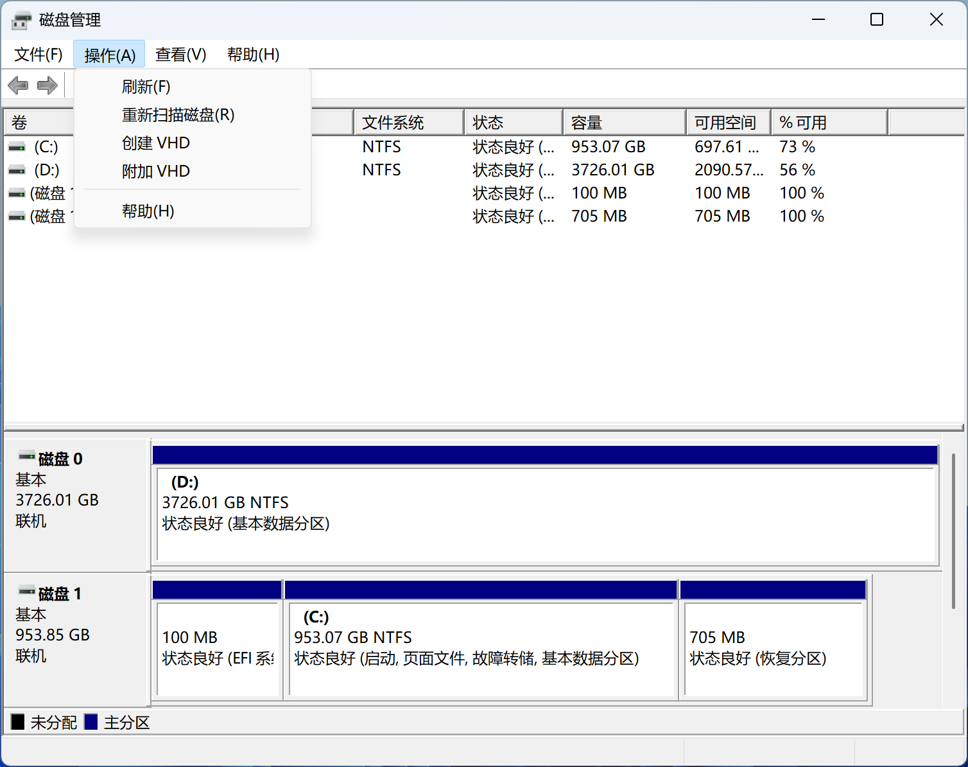Viewport: 968px width, 767px height.
Task: Select 重新扫描磁盘(R) menu entry
Action: [x=178, y=115]
